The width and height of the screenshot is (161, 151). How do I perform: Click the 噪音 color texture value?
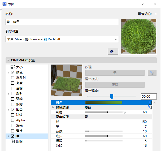[88, 107]
